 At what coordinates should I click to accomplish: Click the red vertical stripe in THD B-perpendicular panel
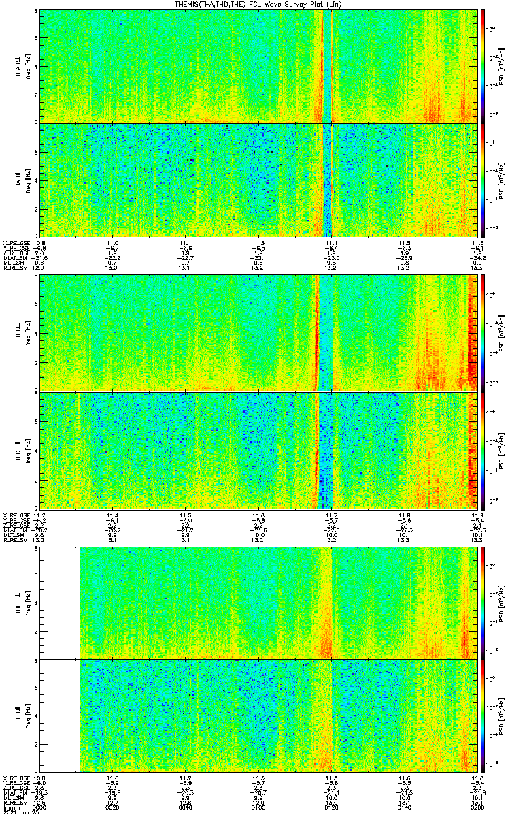[x=316, y=333]
